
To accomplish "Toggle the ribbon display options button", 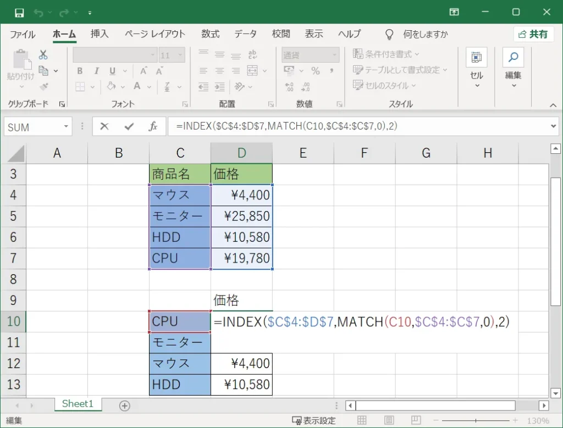I will (x=454, y=12).
